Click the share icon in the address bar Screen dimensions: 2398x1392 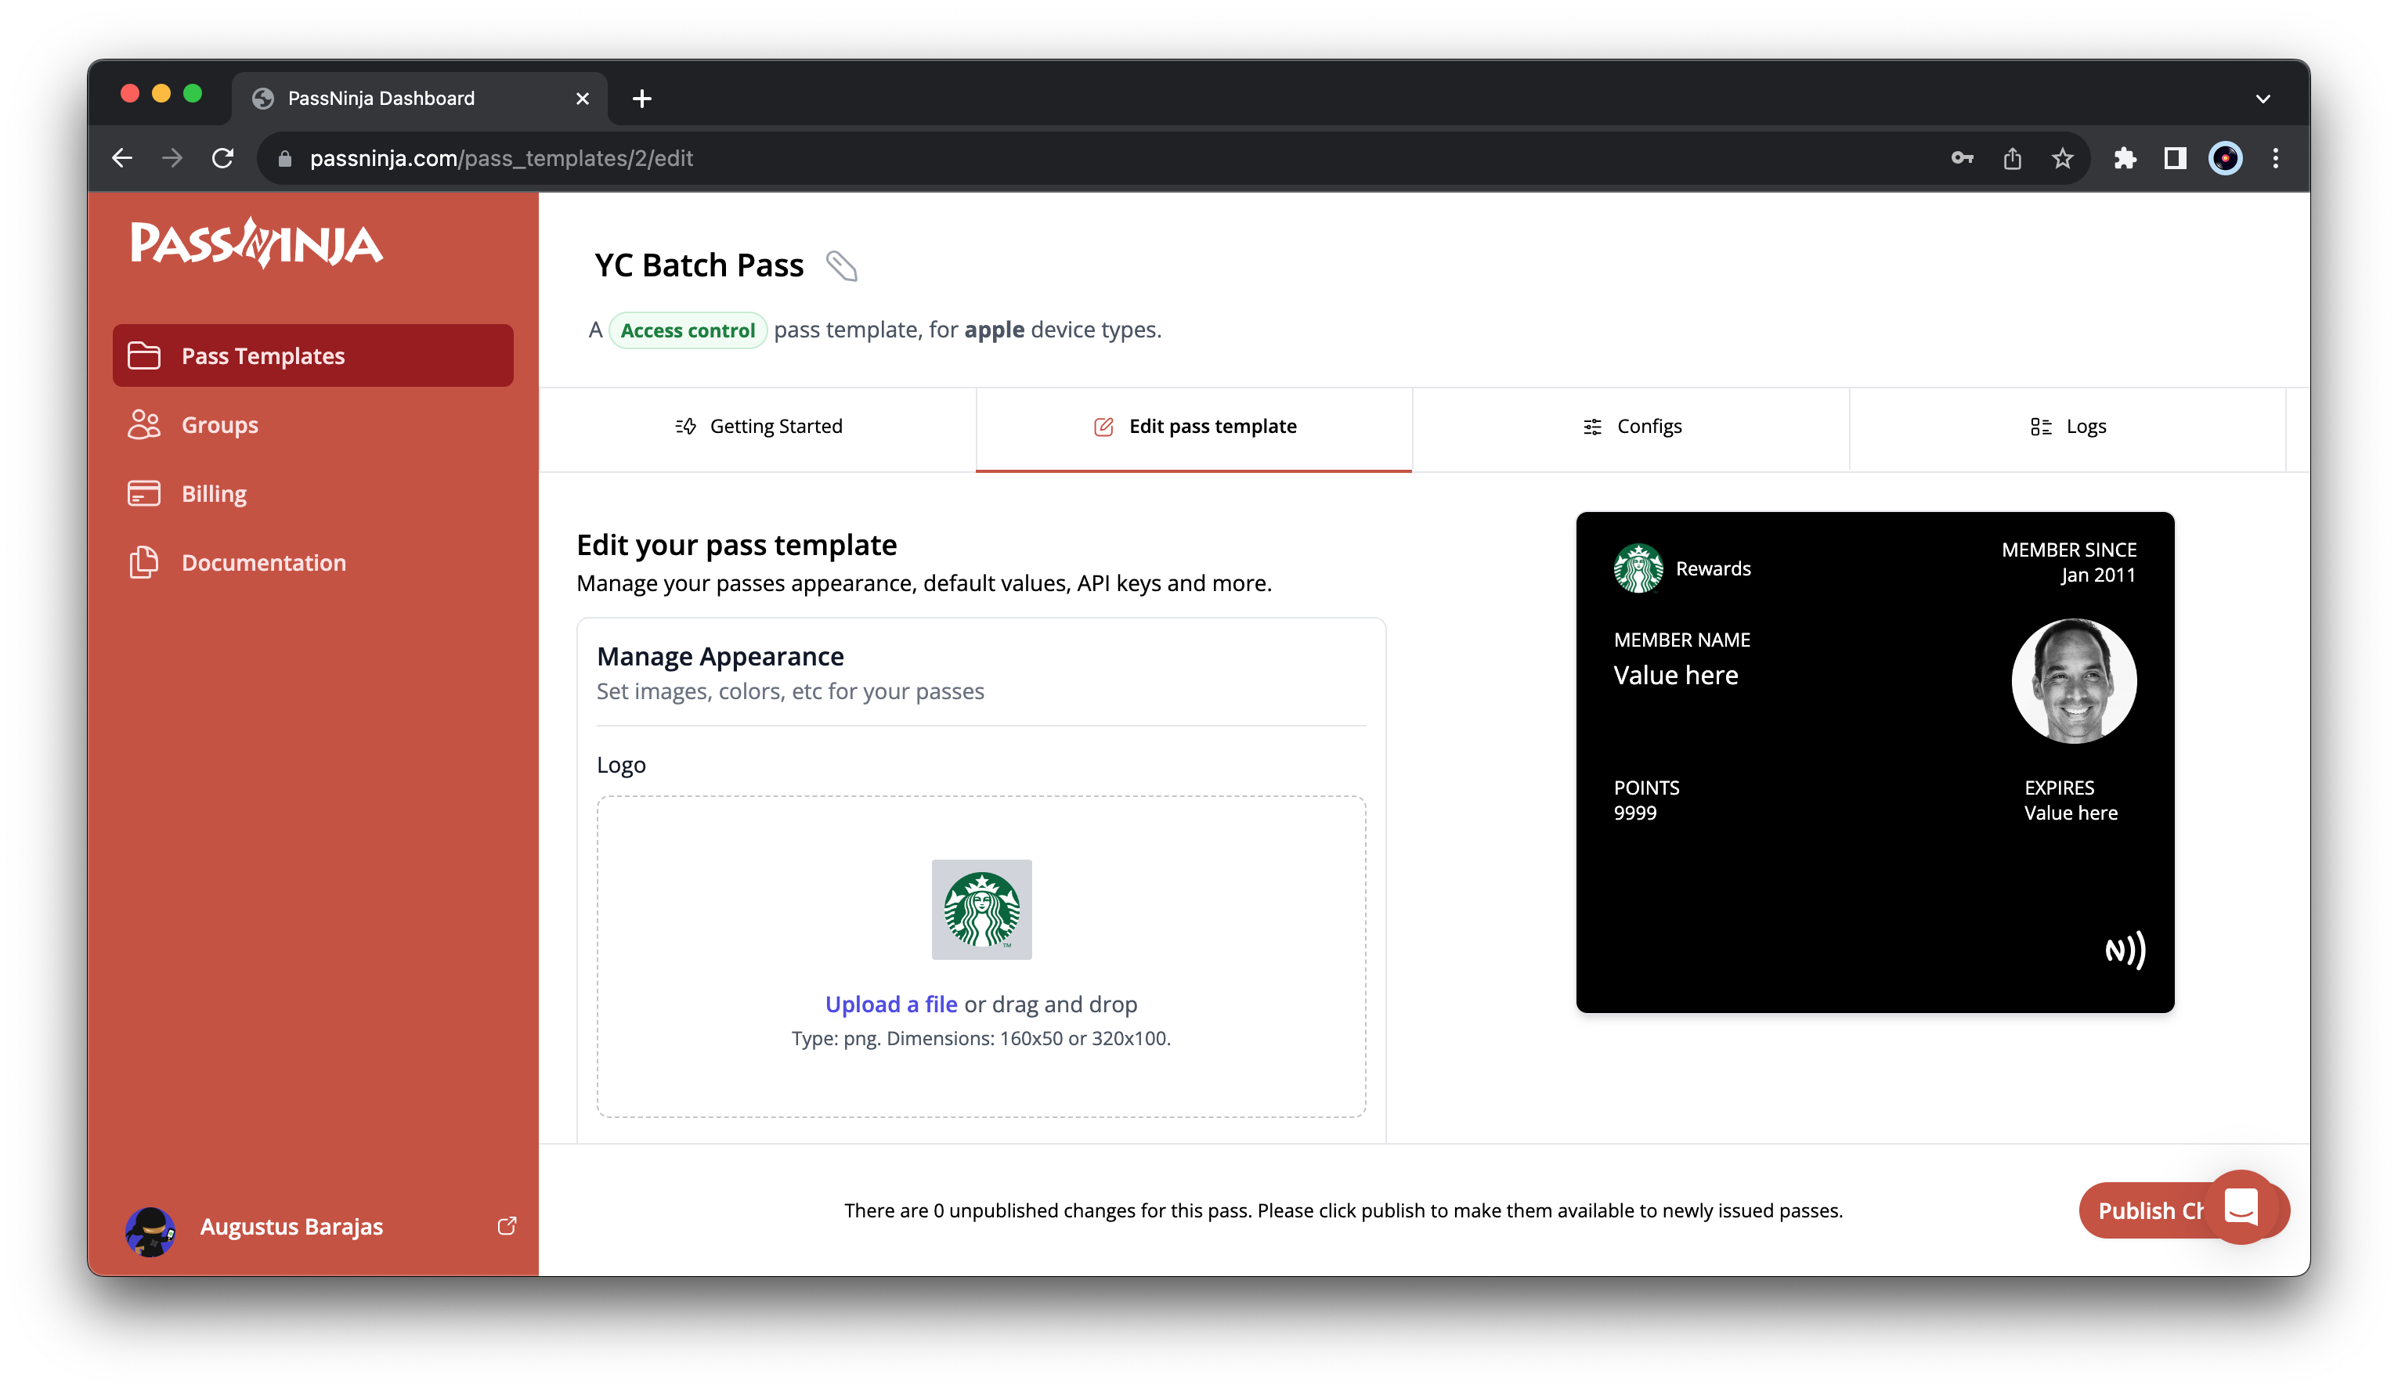click(x=2012, y=158)
